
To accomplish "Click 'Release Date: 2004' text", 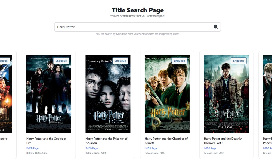I will point(96,153).
